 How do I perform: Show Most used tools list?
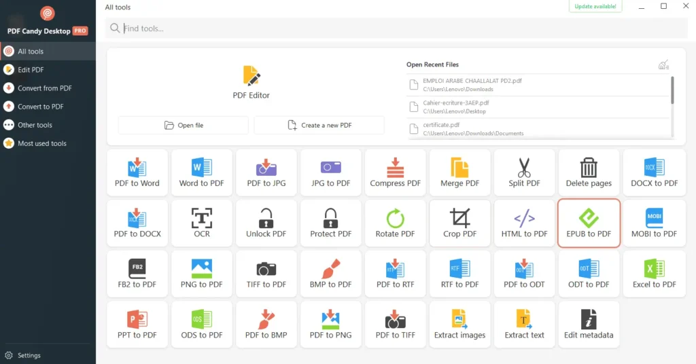pos(41,143)
